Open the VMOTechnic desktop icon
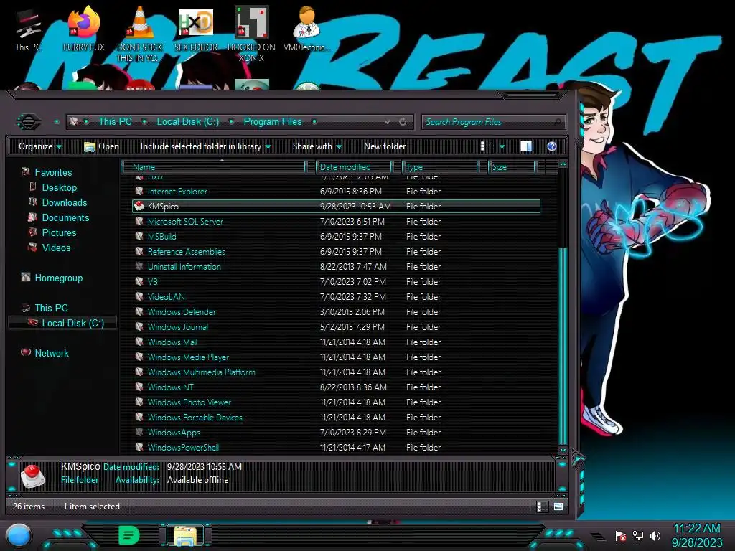The image size is (735, 551). [x=307, y=30]
